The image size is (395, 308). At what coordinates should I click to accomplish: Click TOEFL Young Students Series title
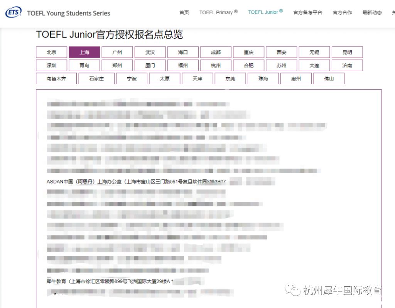[69, 13]
